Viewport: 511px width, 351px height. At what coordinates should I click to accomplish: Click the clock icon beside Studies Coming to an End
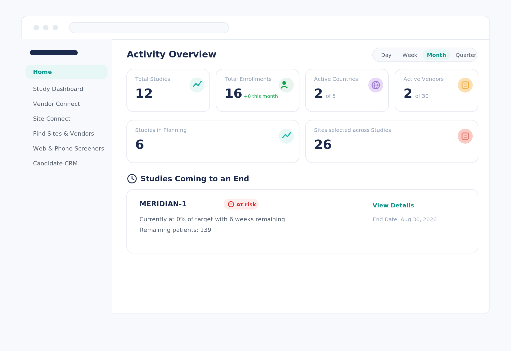coord(132,179)
